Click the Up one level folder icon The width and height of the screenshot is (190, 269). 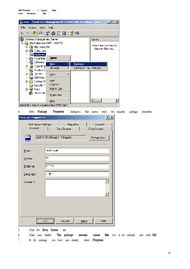[35, 33]
